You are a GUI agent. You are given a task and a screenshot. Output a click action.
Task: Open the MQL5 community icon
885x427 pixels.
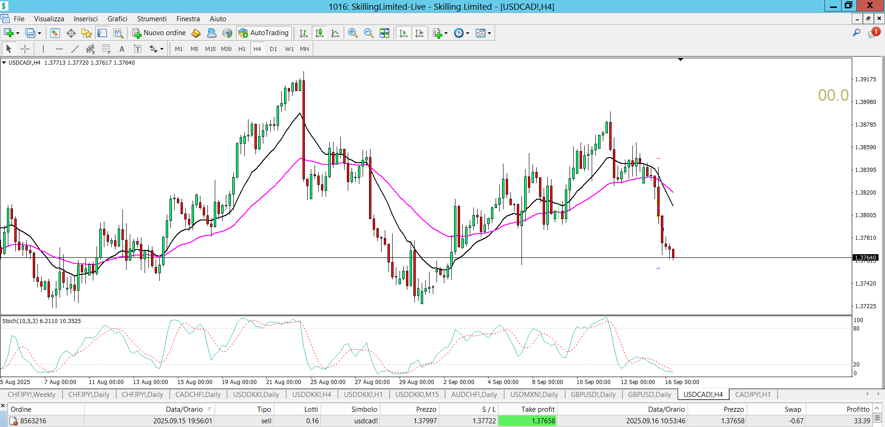[x=212, y=33]
